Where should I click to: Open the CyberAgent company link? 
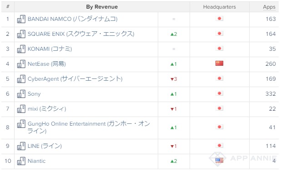75,79
